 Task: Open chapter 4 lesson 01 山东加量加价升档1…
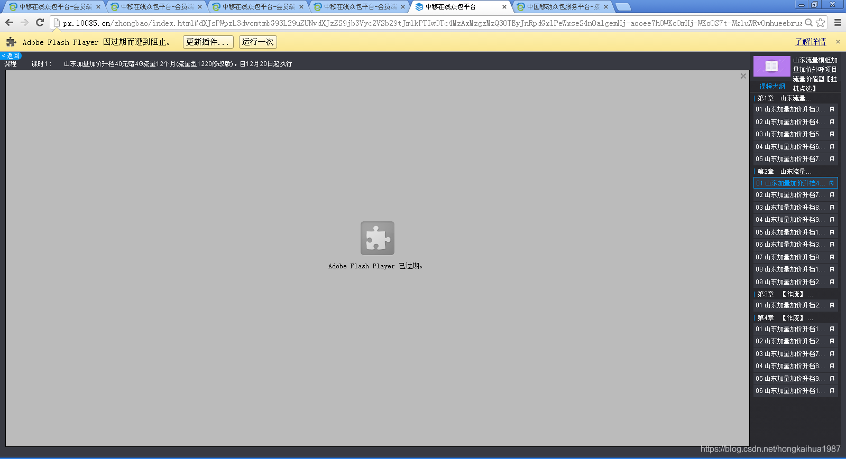[796, 329]
